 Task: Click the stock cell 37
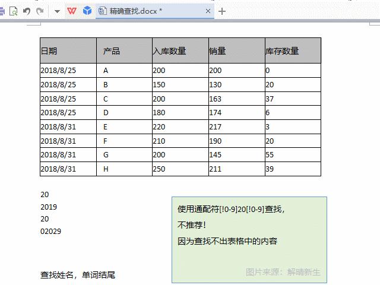pyautogui.click(x=293, y=99)
